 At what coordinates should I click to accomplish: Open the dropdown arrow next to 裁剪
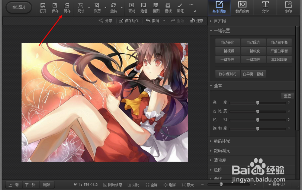[x=105, y=8]
